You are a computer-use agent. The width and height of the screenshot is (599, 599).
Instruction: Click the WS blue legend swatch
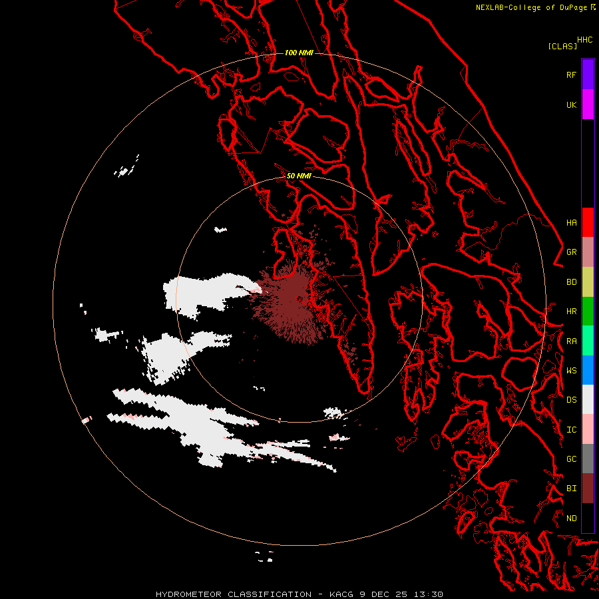point(588,370)
